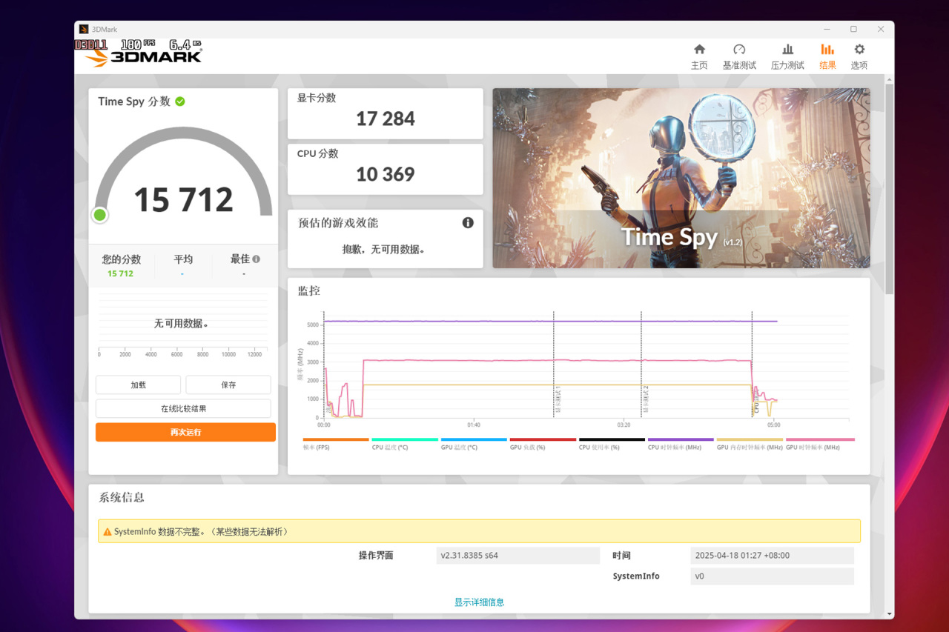The width and height of the screenshot is (949, 632).
Task: Minimize the 3DMark window
Action: click(x=826, y=29)
